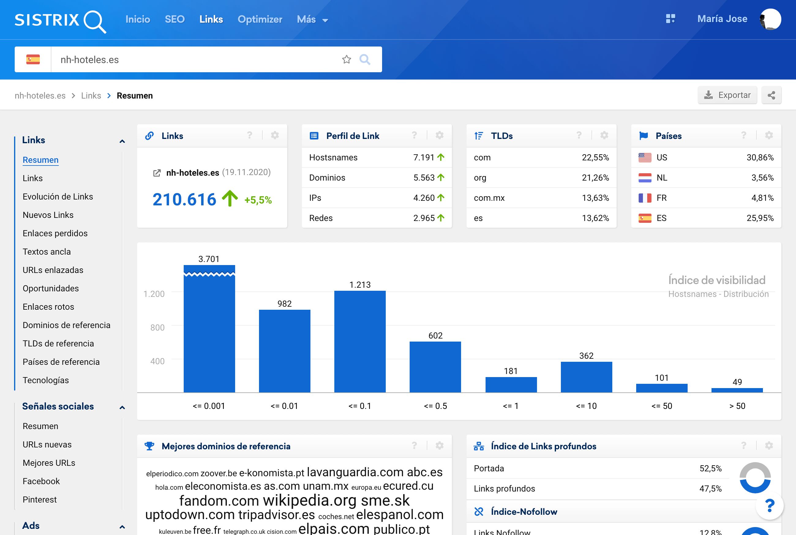Switch to the SEO navigation tab
The height and width of the screenshot is (535, 796).
click(x=174, y=20)
